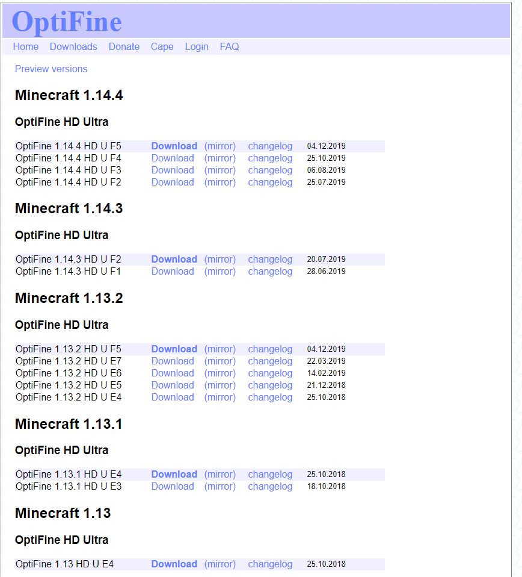The image size is (522, 577).
Task: Select the Minecraft 1.14.4 heading
Action: (69, 95)
